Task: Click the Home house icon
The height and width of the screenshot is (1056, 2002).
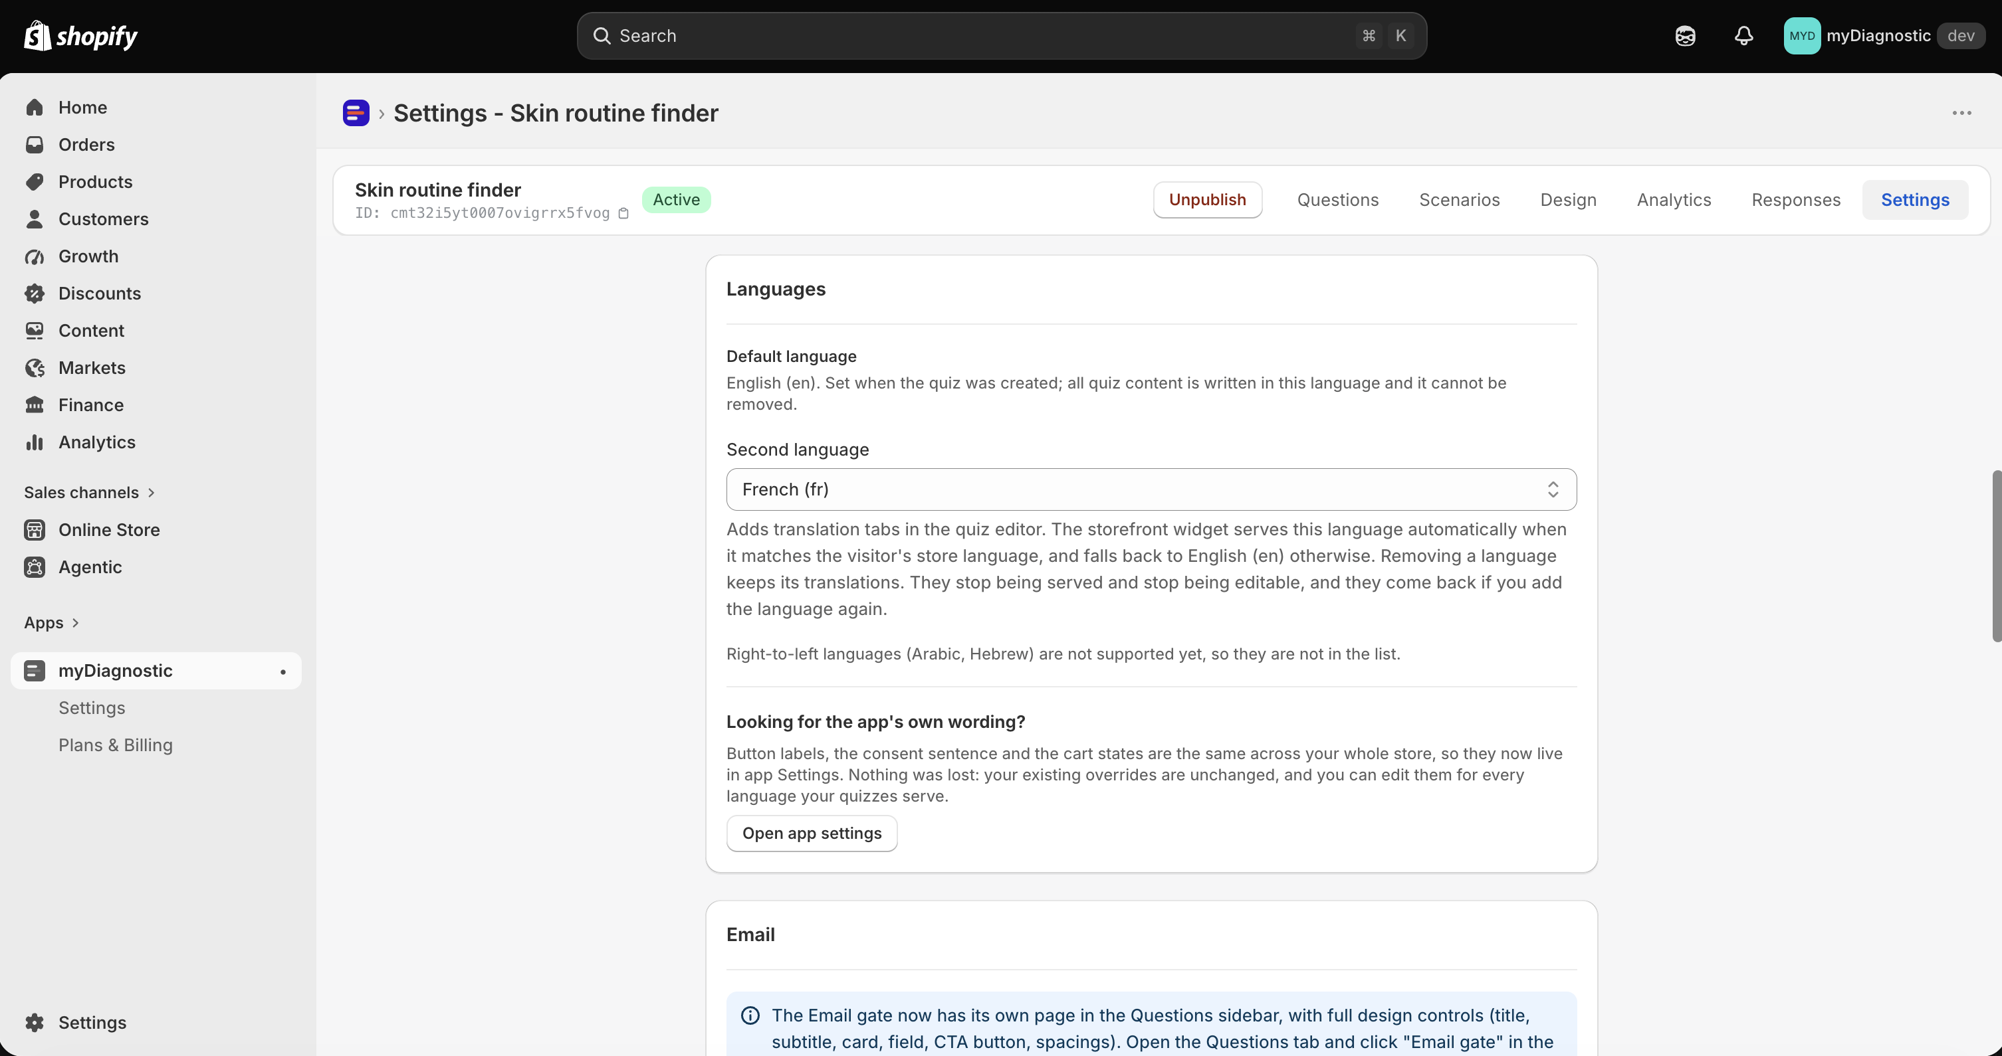Action: [34, 107]
